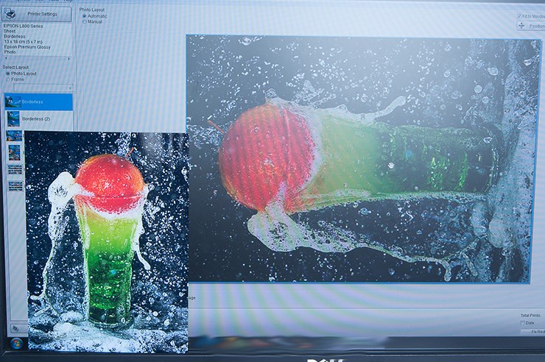
Task: Select the Borderless (2) layout
Action: pyautogui.click(x=38, y=118)
